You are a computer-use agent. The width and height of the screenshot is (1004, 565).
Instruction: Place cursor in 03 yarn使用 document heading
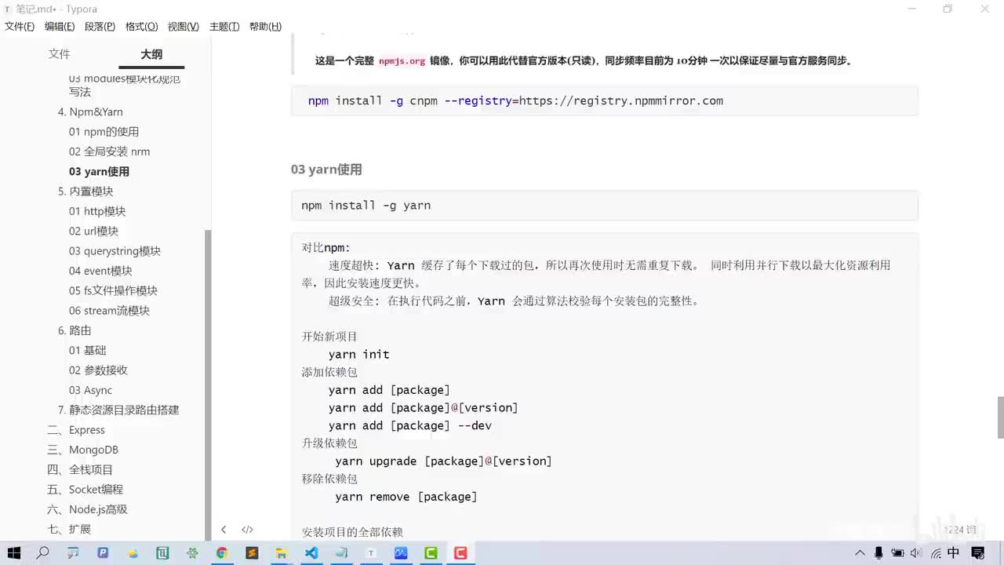[x=326, y=169]
